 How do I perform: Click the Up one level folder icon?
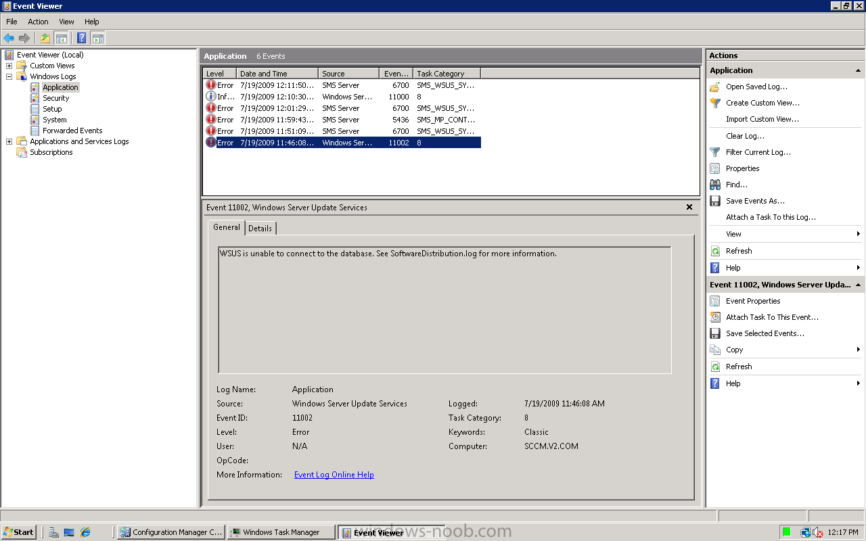point(45,38)
